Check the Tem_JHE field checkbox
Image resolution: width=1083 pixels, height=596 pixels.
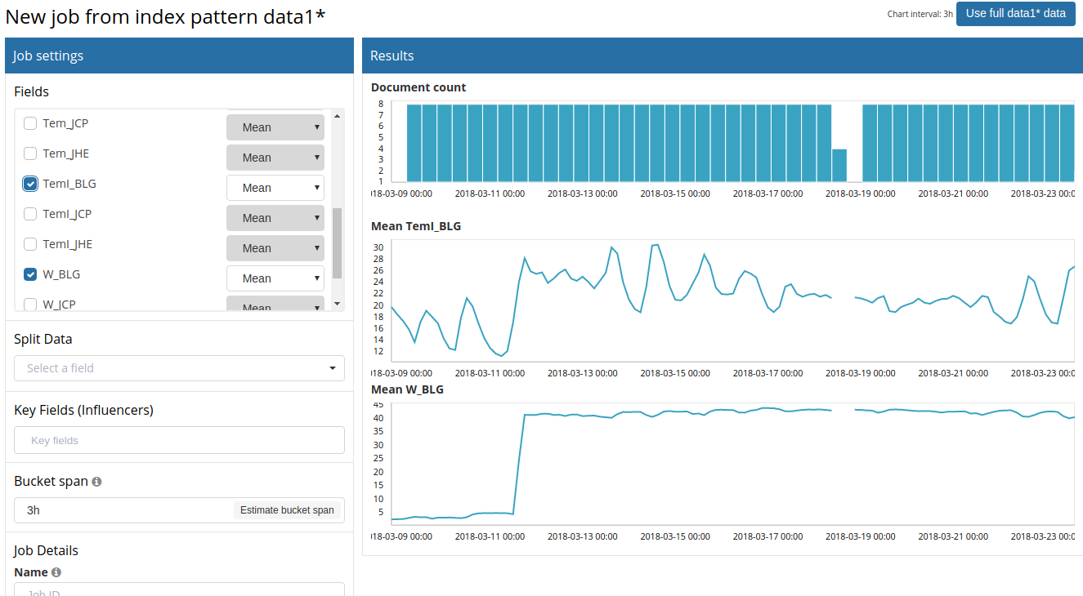(30, 153)
